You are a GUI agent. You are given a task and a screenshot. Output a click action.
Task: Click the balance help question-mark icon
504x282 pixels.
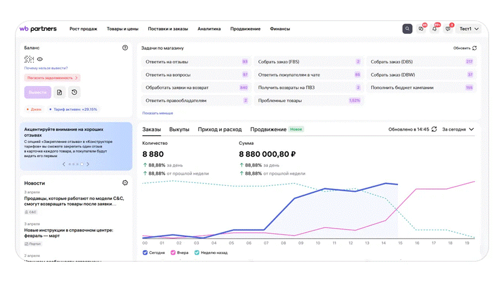125,47
